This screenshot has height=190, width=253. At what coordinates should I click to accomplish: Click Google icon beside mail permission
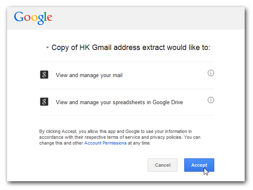(x=44, y=75)
